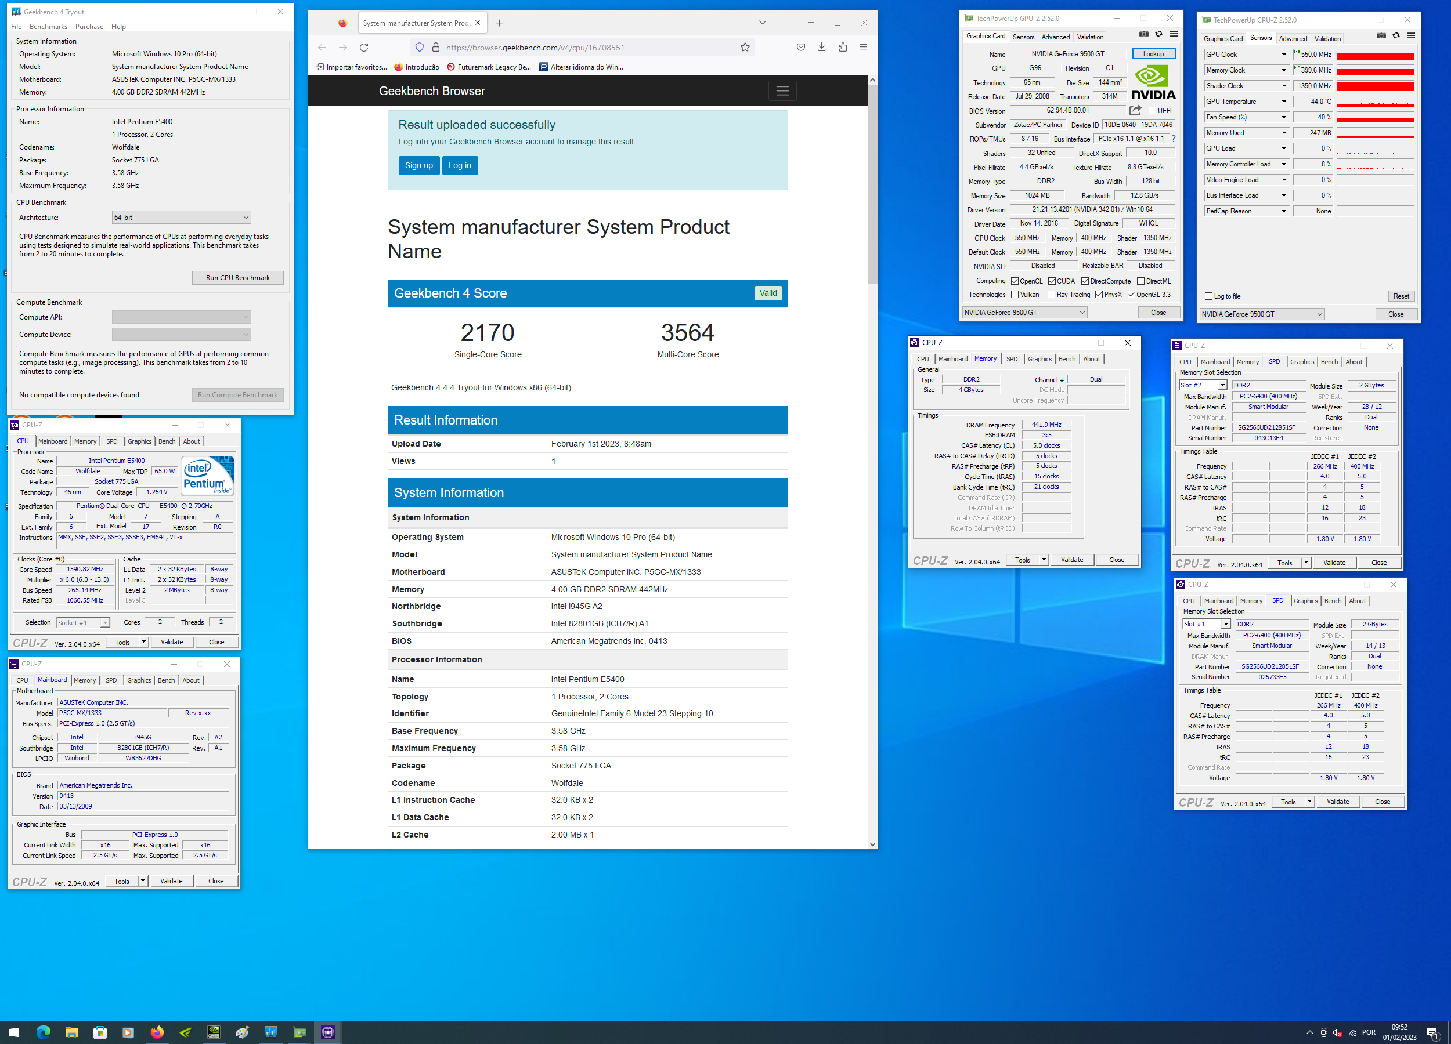Click Memory Used red sensor graph
This screenshot has height=1044, width=1451.
1375,133
